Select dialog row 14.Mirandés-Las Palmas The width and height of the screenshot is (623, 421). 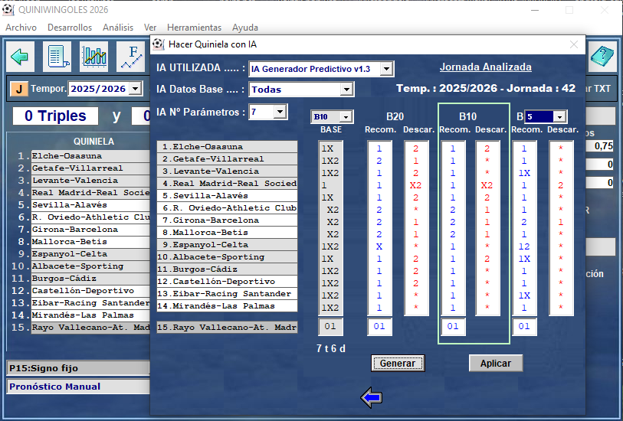coord(227,306)
